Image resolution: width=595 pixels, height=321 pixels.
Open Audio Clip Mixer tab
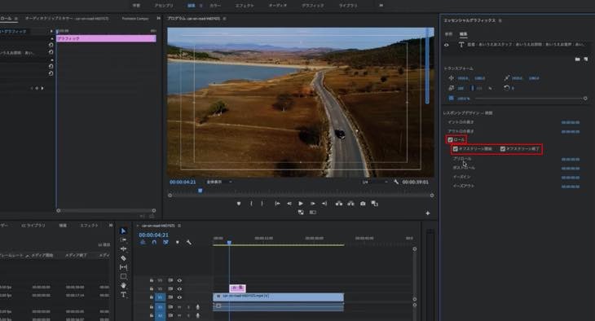click(x=66, y=18)
